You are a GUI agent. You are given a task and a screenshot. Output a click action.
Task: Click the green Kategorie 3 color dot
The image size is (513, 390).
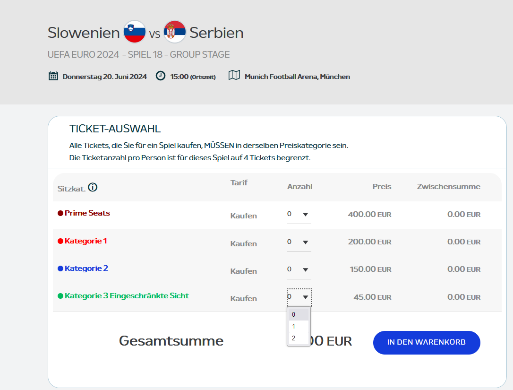point(60,296)
